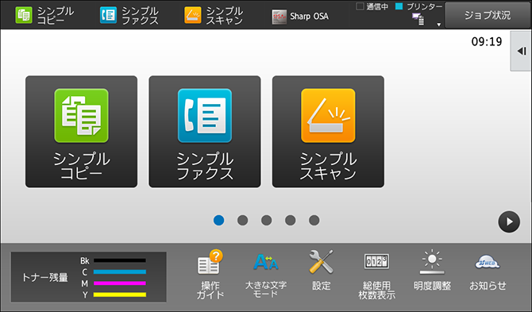Select the third page indicator dot

coord(266,220)
